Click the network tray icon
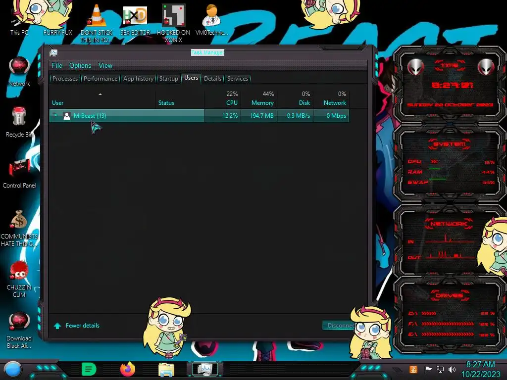Screen dimensions: 507x380 click(440, 369)
